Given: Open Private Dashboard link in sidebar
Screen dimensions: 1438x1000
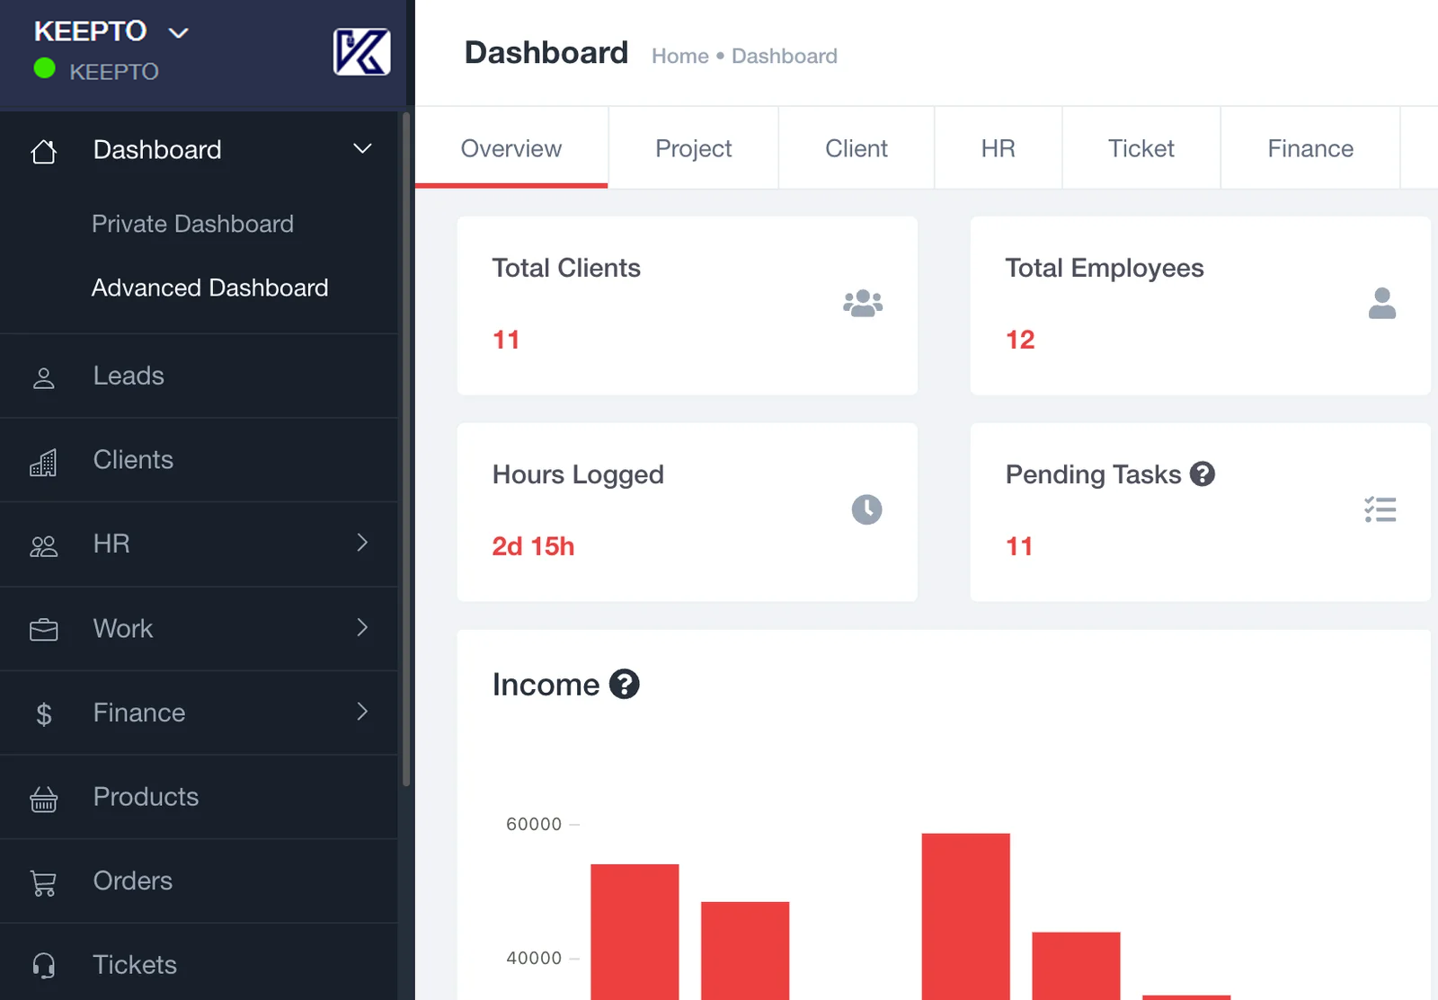Looking at the screenshot, I should (x=192, y=224).
